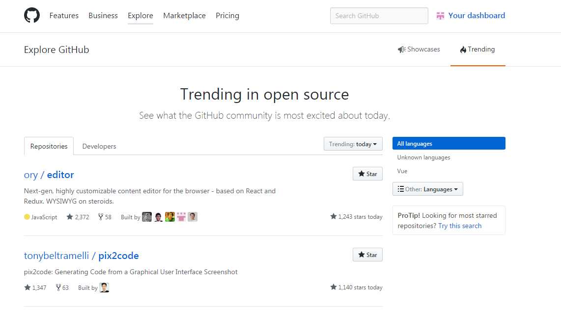This screenshot has width=561, height=310.
Task: Go to the Explore nav item
Action: point(140,16)
